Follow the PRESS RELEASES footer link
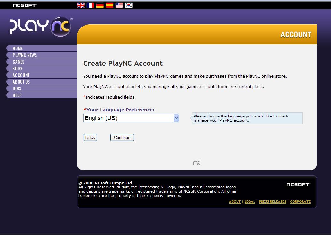 (272, 201)
